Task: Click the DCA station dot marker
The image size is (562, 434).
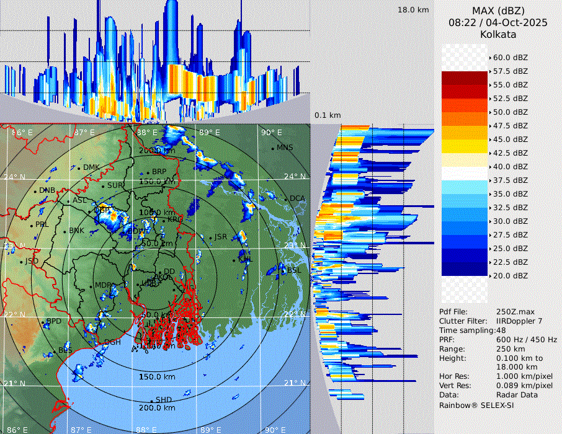Action: pyautogui.click(x=286, y=198)
